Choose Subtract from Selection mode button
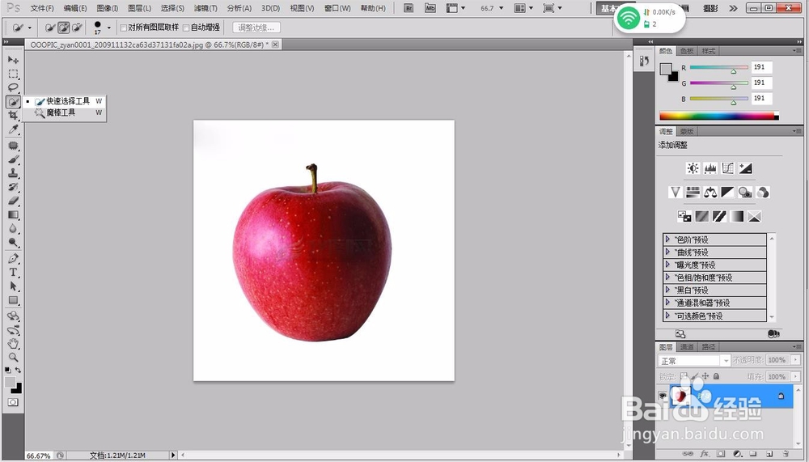This screenshot has height=462, width=809. click(77, 28)
